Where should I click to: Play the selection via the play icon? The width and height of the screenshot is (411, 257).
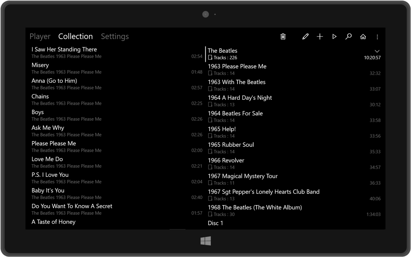pyautogui.click(x=334, y=37)
